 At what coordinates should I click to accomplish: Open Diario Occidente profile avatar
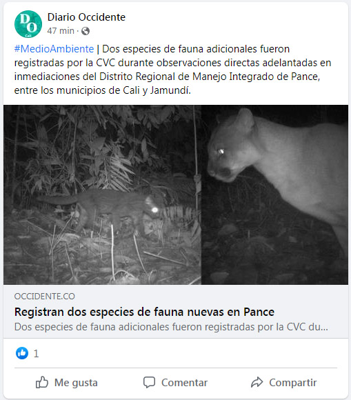pyautogui.click(x=28, y=24)
